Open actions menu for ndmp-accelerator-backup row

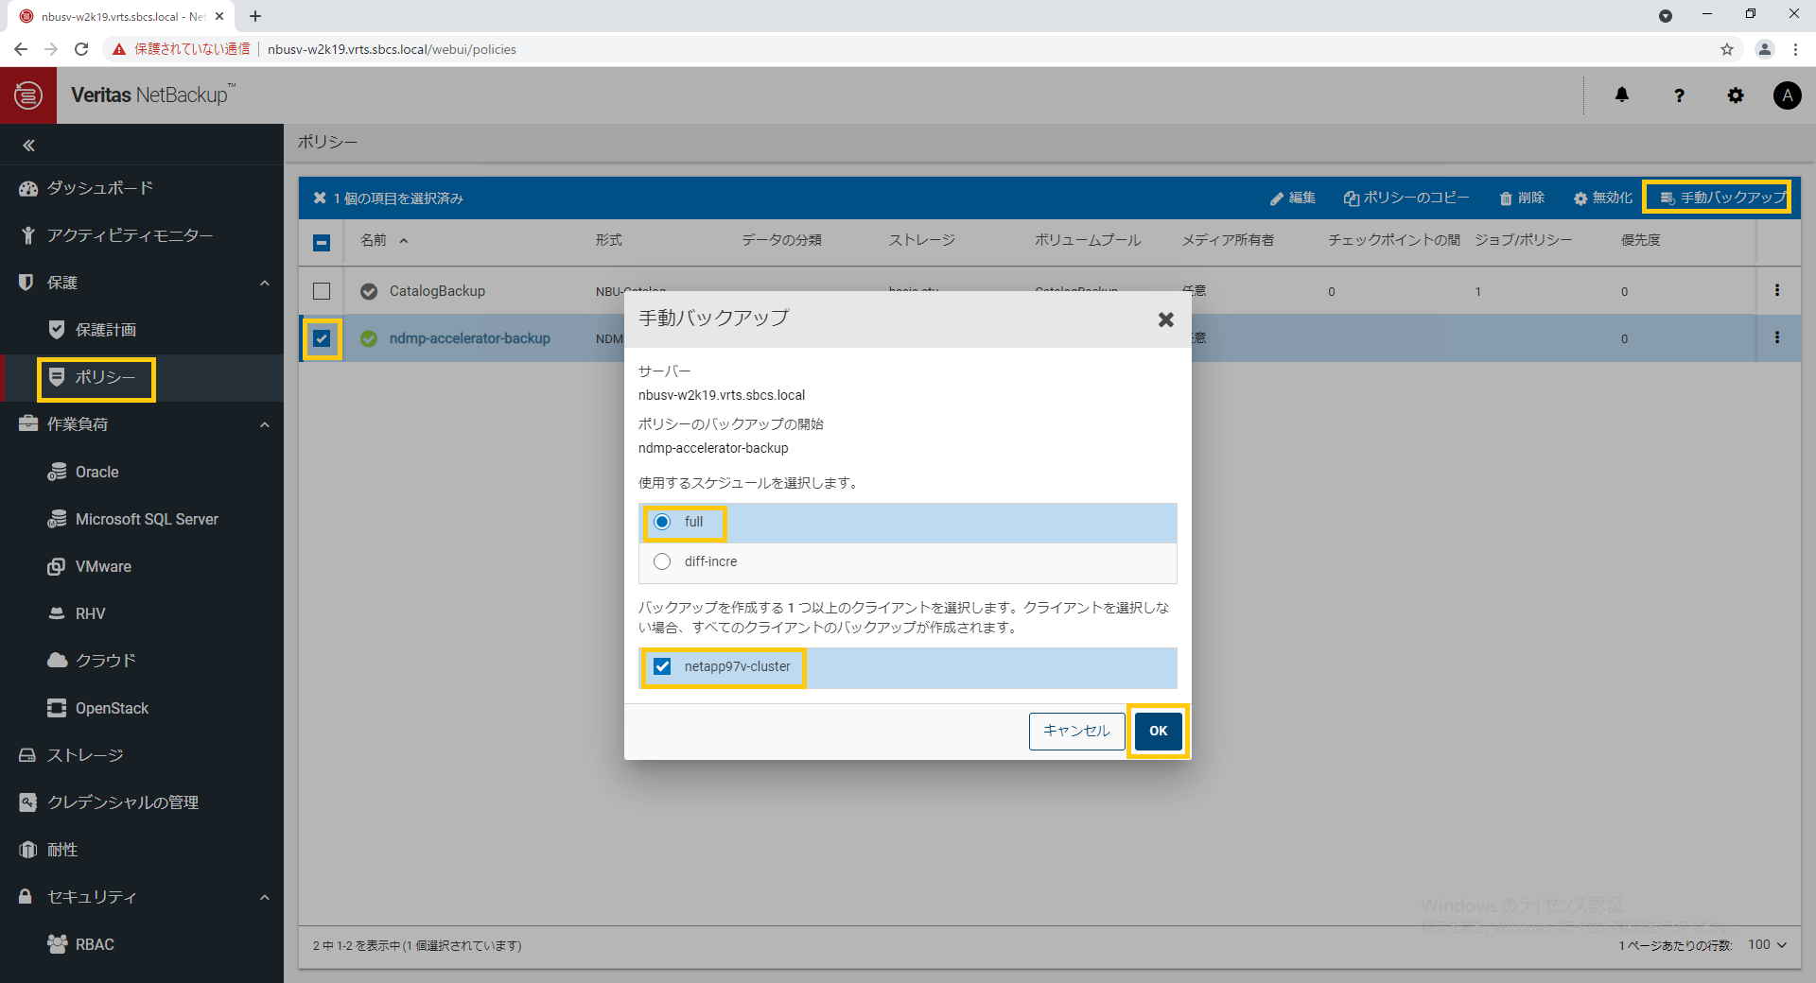point(1777,337)
